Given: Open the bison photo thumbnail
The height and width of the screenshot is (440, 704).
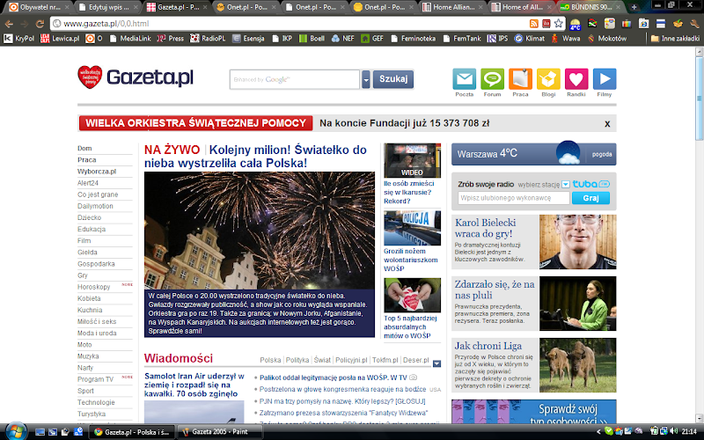Looking at the screenshot, I should (x=578, y=365).
